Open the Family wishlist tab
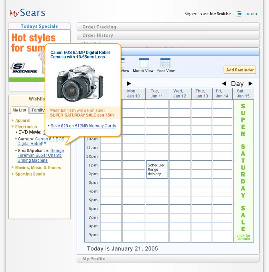Viewport: 269px width, 272px height. point(38,110)
